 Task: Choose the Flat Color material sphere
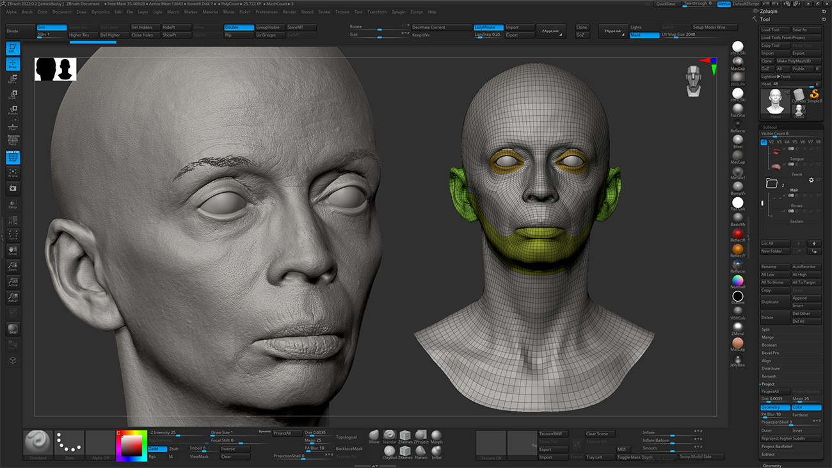click(738, 203)
